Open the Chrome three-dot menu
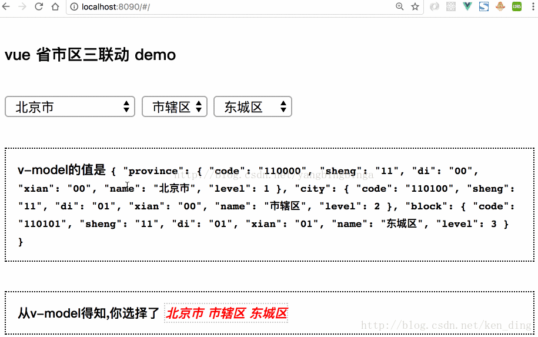 (x=533, y=6)
